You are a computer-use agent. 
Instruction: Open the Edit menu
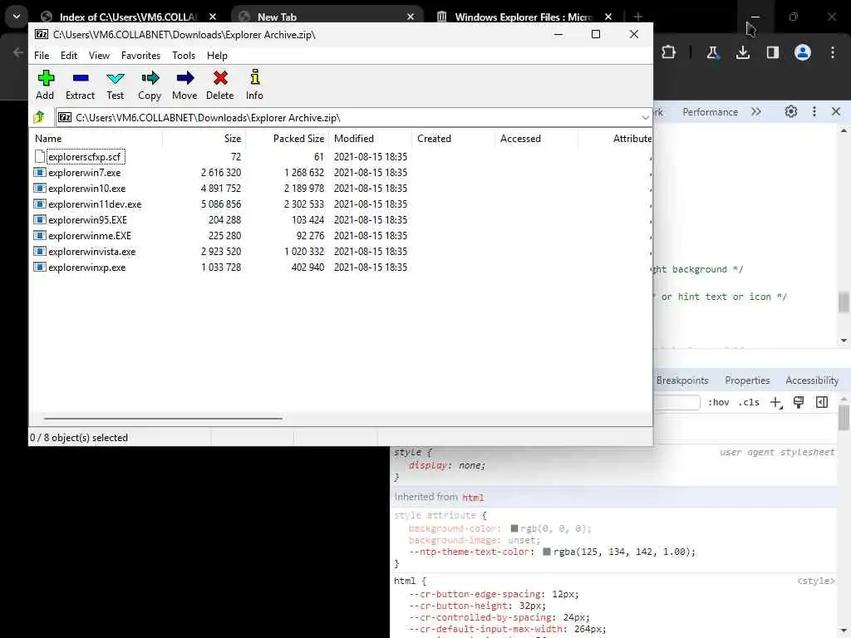[69, 56]
